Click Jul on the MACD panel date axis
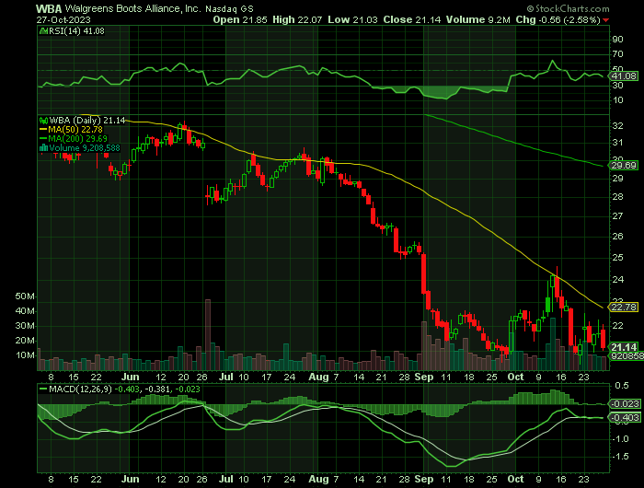 [x=226, y=480]
